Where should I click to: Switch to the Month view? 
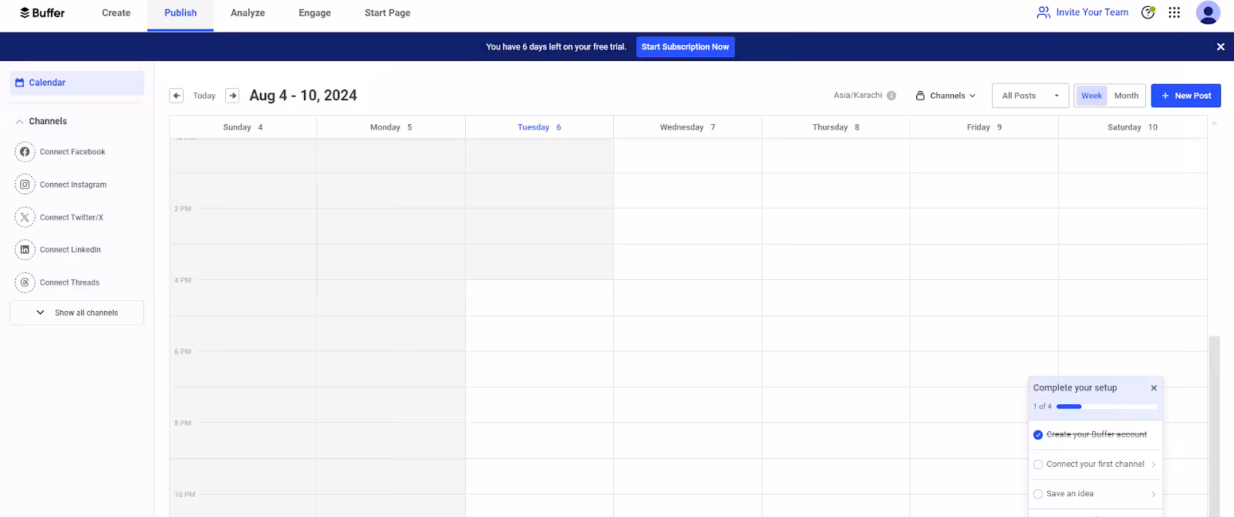[x=1126, y=96]
